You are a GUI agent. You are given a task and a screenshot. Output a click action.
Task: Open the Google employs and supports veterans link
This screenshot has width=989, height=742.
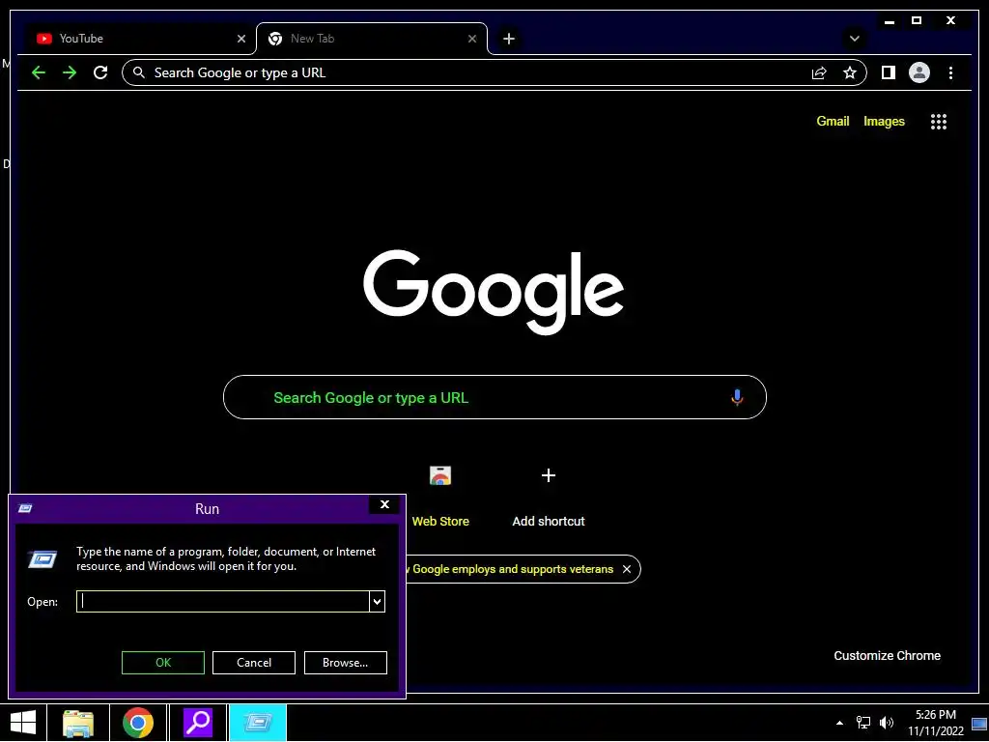click(x=512, y=569)
